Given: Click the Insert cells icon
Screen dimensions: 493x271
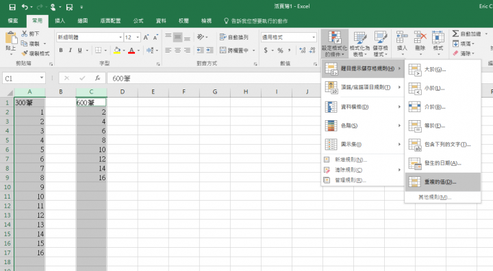Looking at the screenshot, I should point(402,38).
